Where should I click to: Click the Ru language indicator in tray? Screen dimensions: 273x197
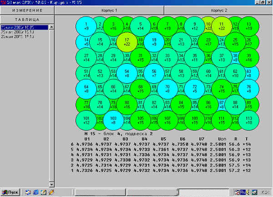coord(243,192)
